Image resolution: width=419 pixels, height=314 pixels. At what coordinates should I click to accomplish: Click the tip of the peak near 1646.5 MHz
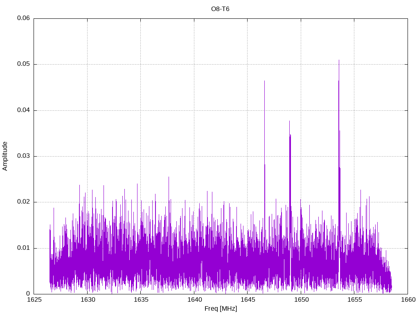tap(264, 81)
